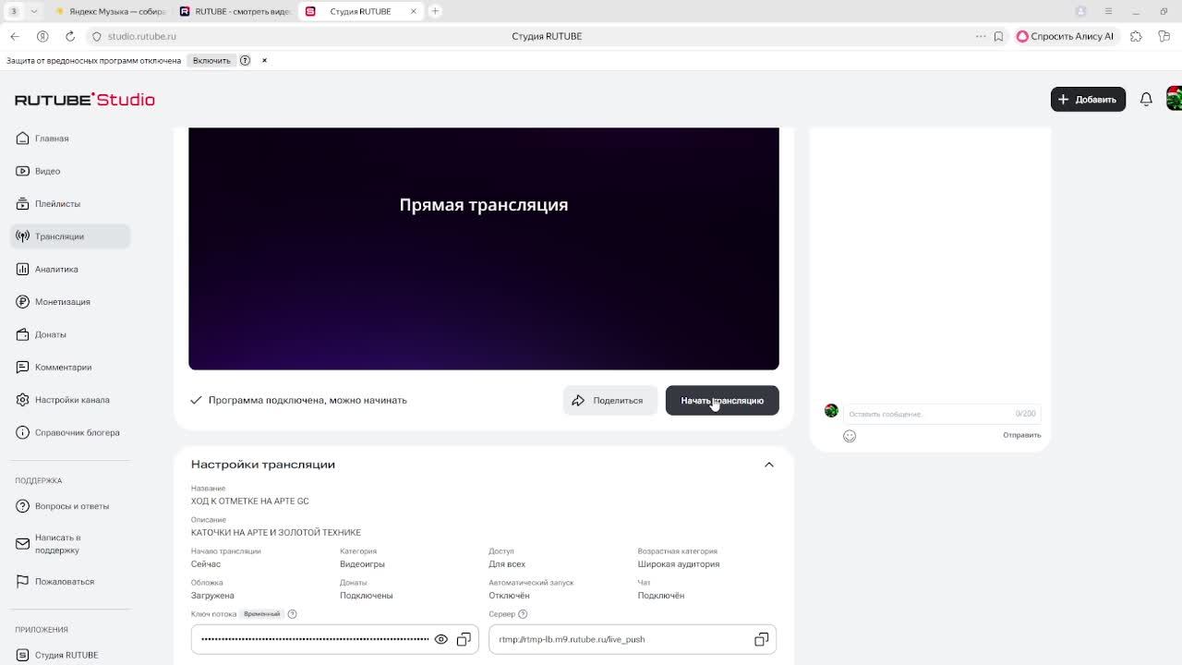Collapse the Настройки трансляции section
Screen dimensions: 1182x665
click(769, 465)
